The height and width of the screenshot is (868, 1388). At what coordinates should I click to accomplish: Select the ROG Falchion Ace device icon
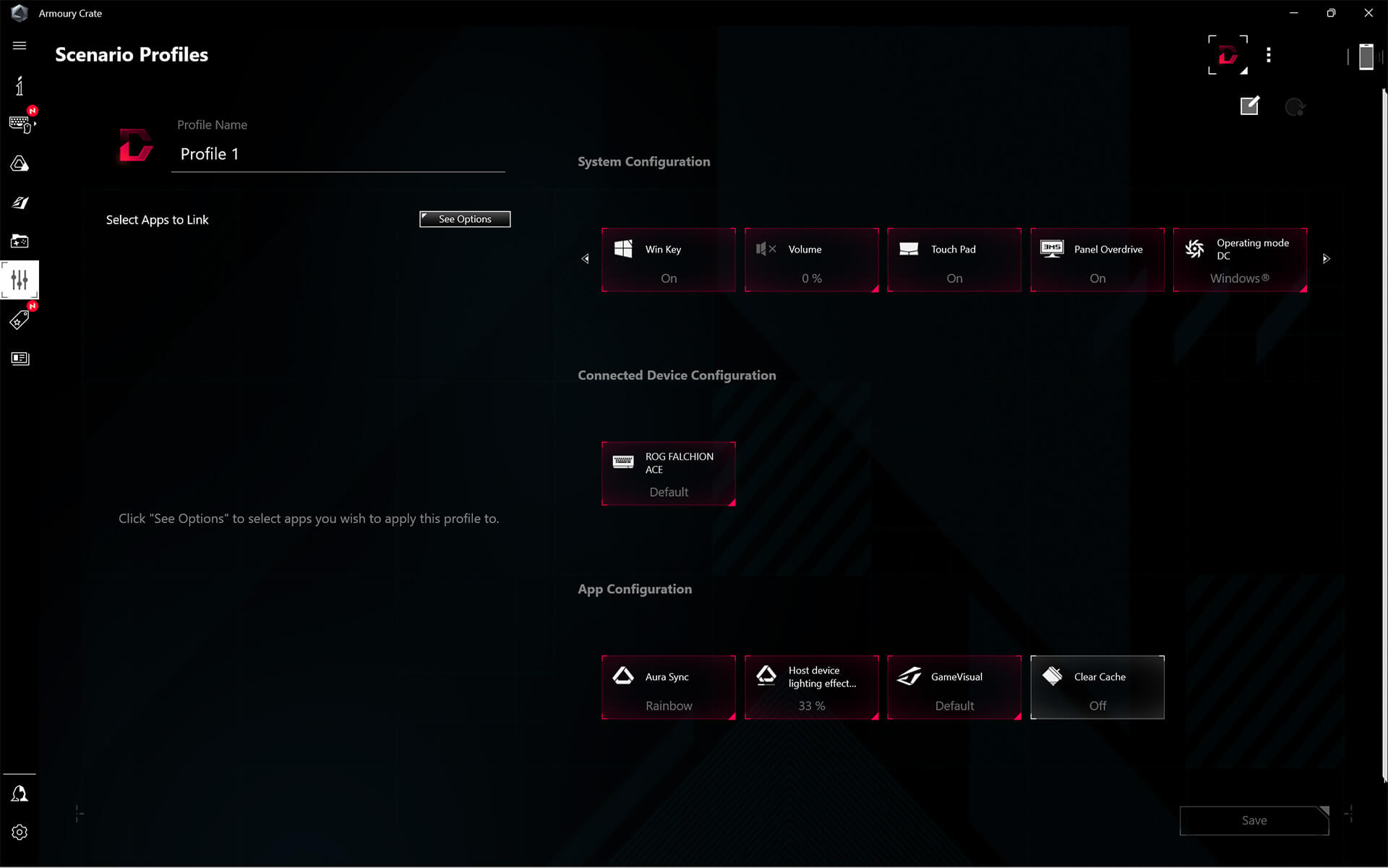[622, 461]
